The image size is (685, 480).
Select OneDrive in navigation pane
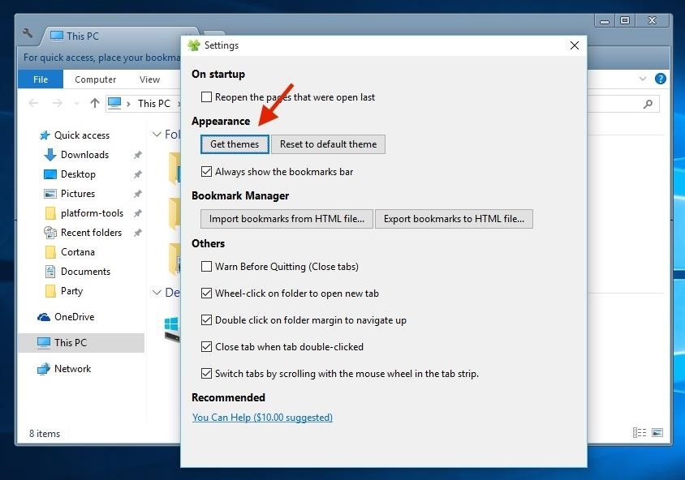[x=74, y=317]
